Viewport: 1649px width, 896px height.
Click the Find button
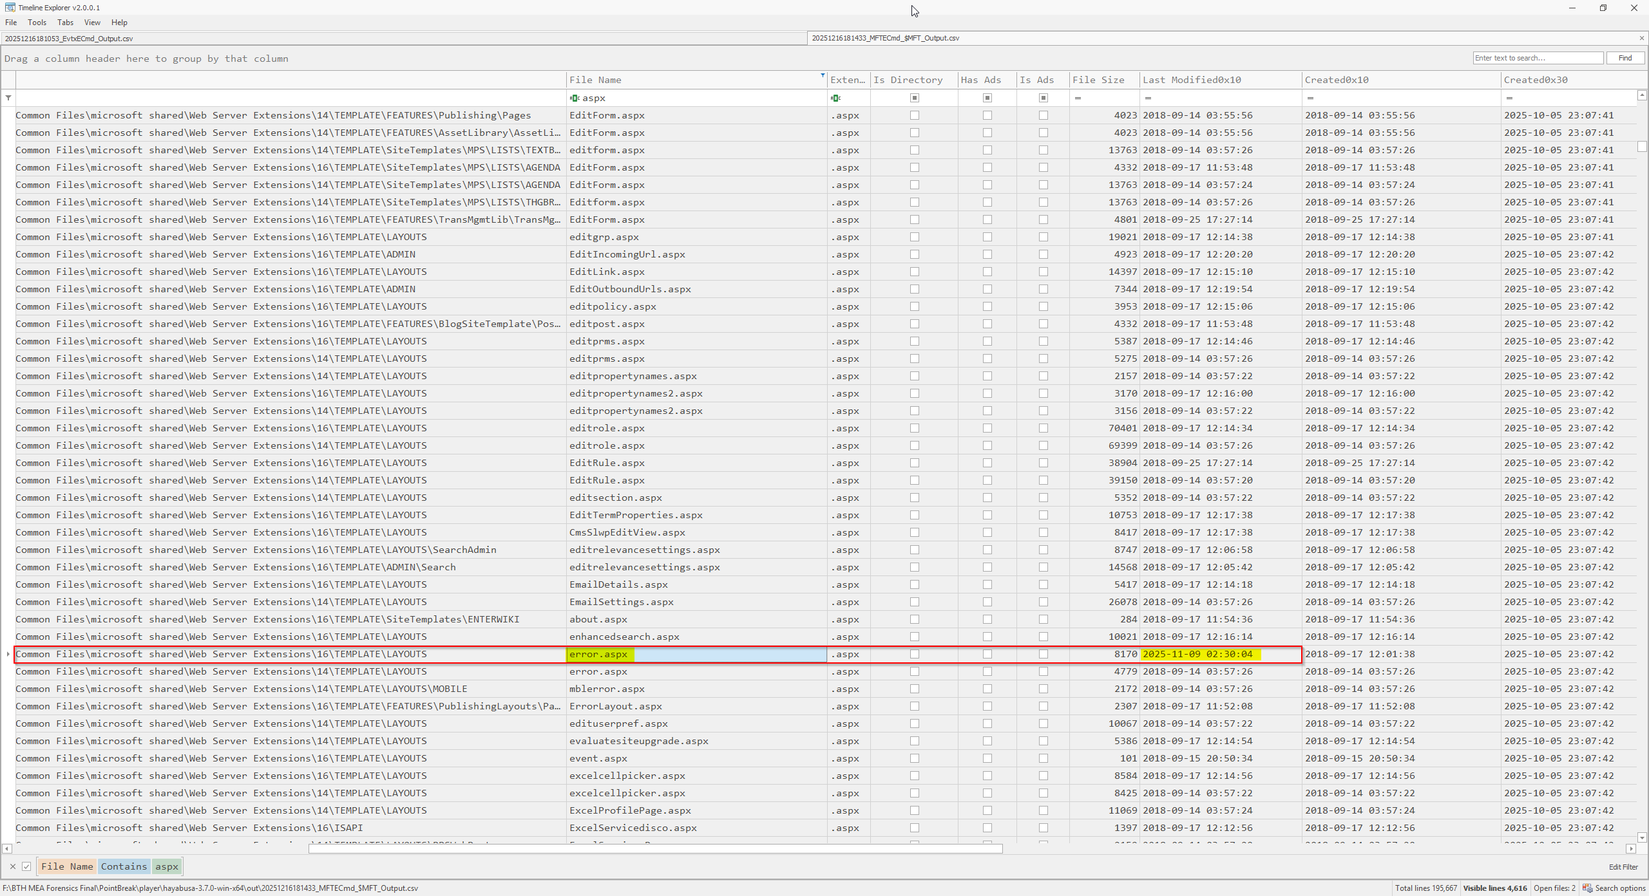coord(1625,58)
